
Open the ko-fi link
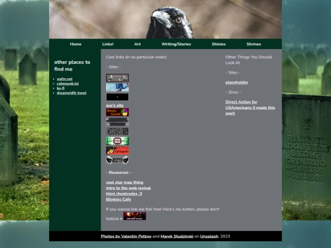(x=61, y=88)
